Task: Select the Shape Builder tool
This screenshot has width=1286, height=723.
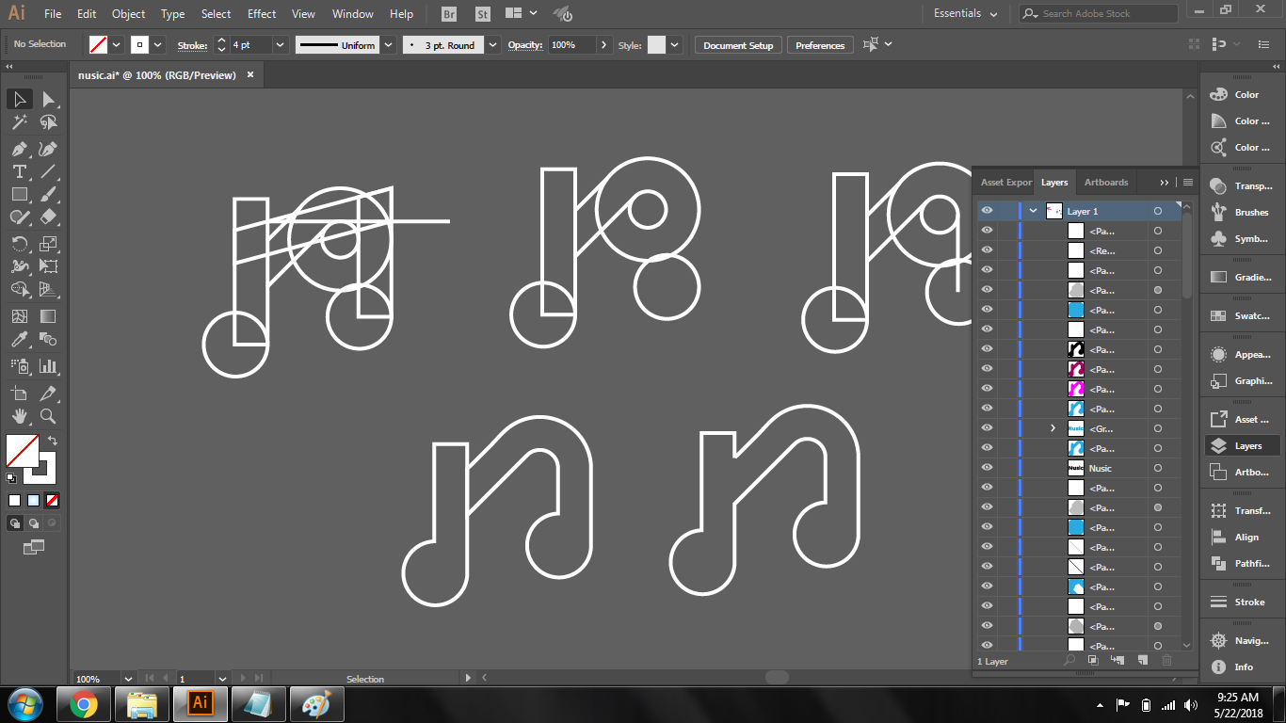Action: 20,289
